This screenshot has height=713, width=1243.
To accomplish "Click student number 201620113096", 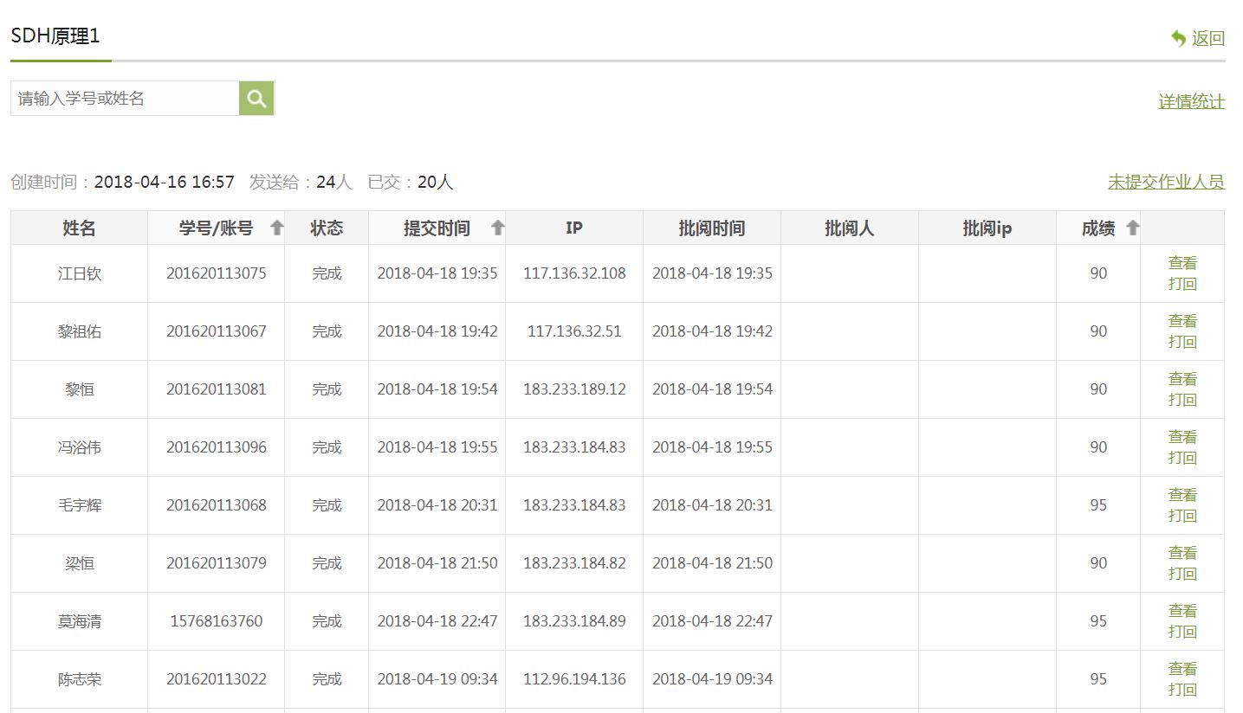I will pos(217,447).
